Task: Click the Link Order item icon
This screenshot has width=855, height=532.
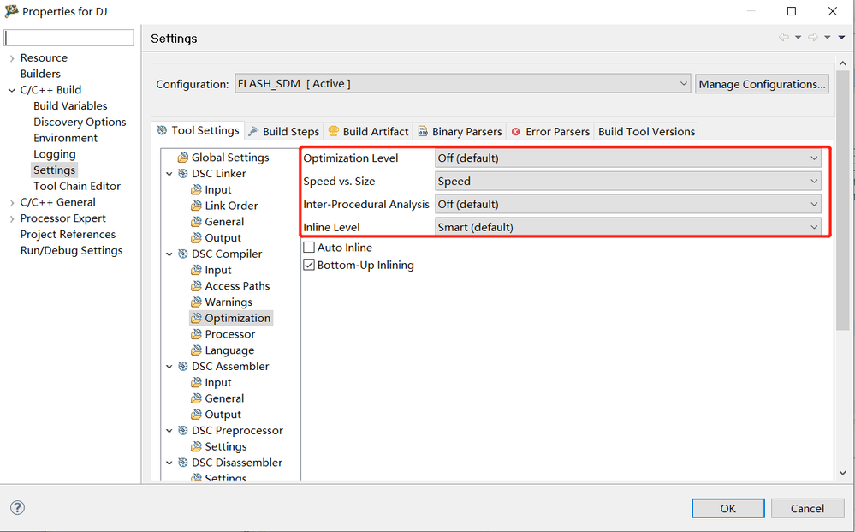Action: (196, 206)
